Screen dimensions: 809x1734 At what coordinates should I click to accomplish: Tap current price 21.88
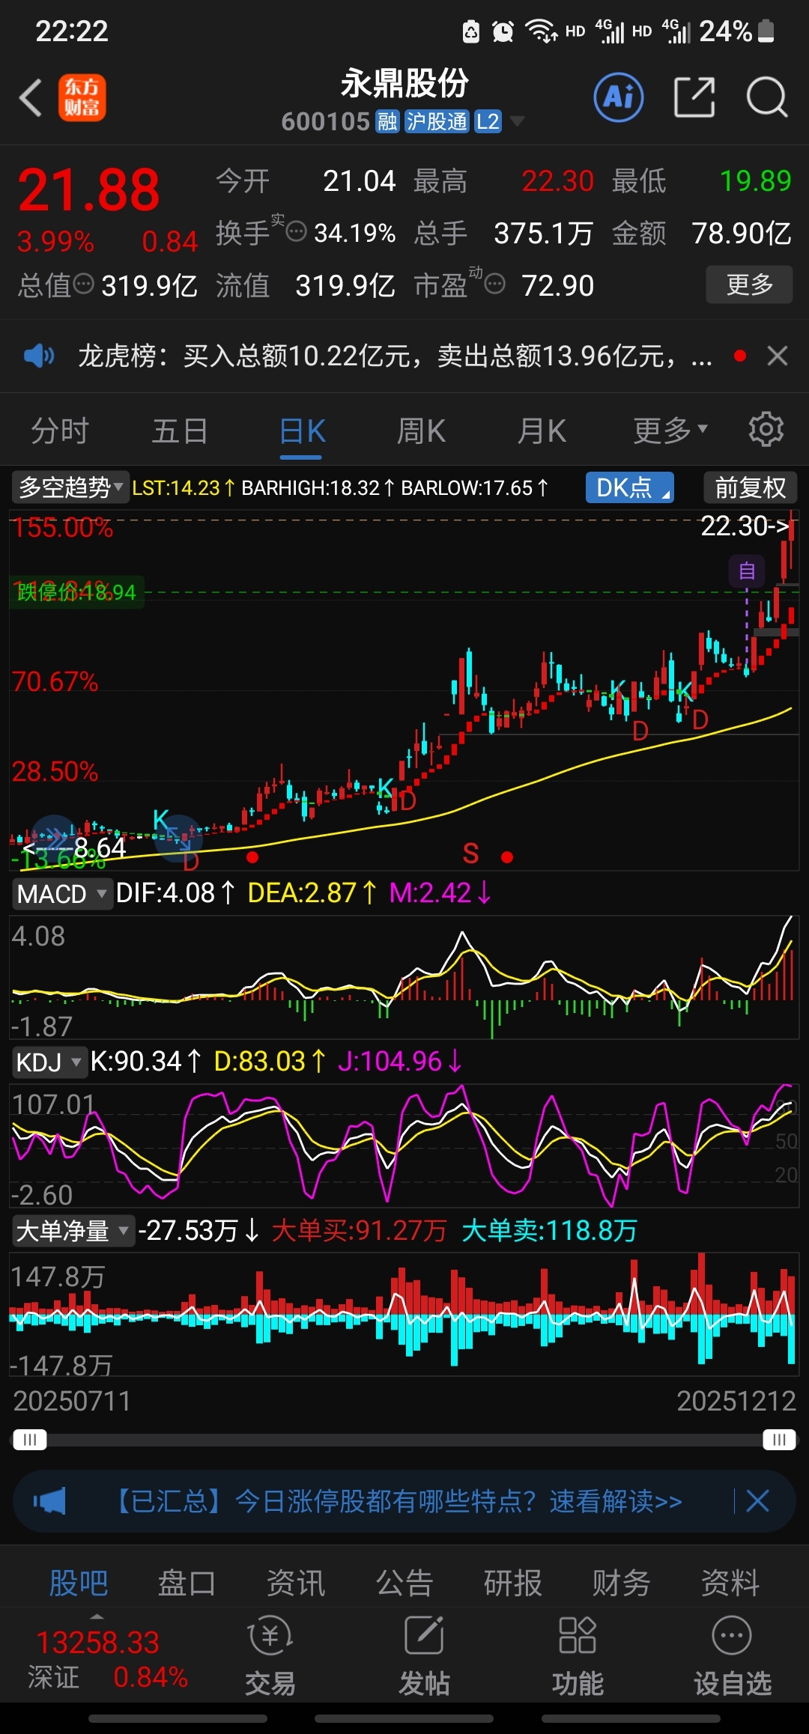click(88, 189)
